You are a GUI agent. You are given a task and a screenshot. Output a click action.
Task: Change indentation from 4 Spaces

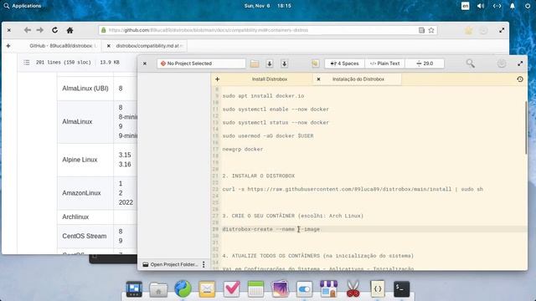point(344,64)
